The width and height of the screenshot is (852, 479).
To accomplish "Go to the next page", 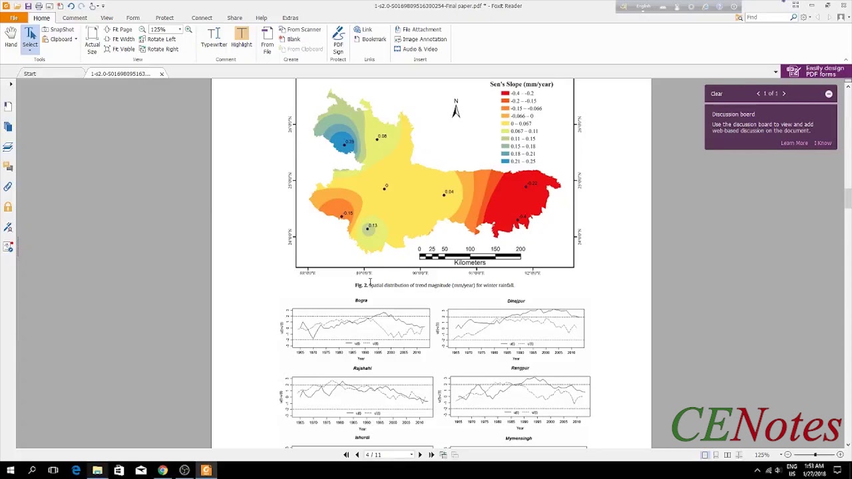I will [420, 455].
